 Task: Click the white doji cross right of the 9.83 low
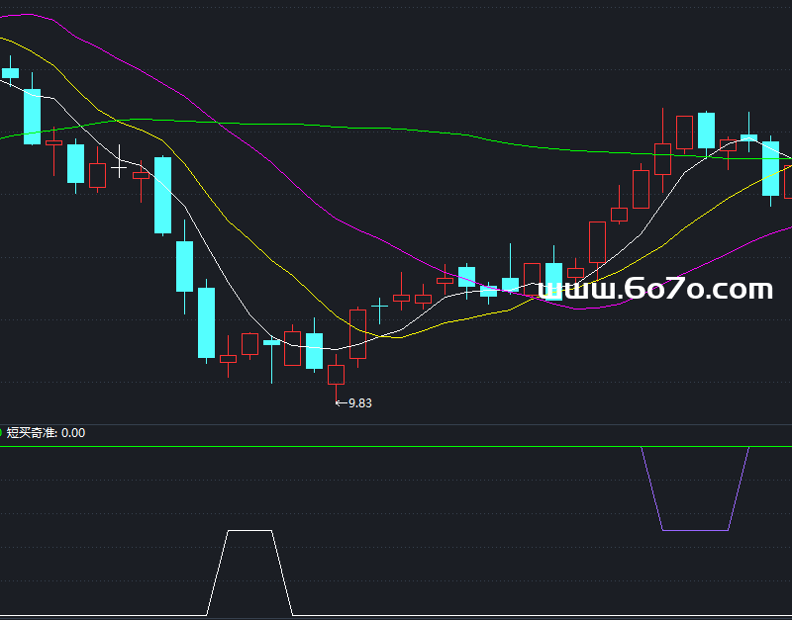pos(379,306)
